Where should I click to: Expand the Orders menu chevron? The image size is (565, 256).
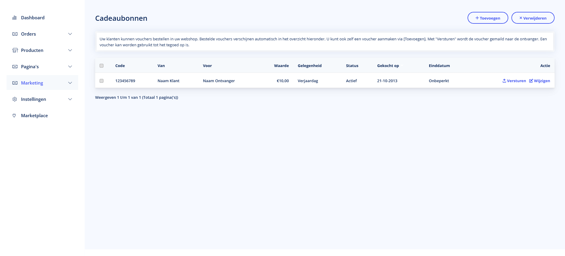(x=70, y=34)
